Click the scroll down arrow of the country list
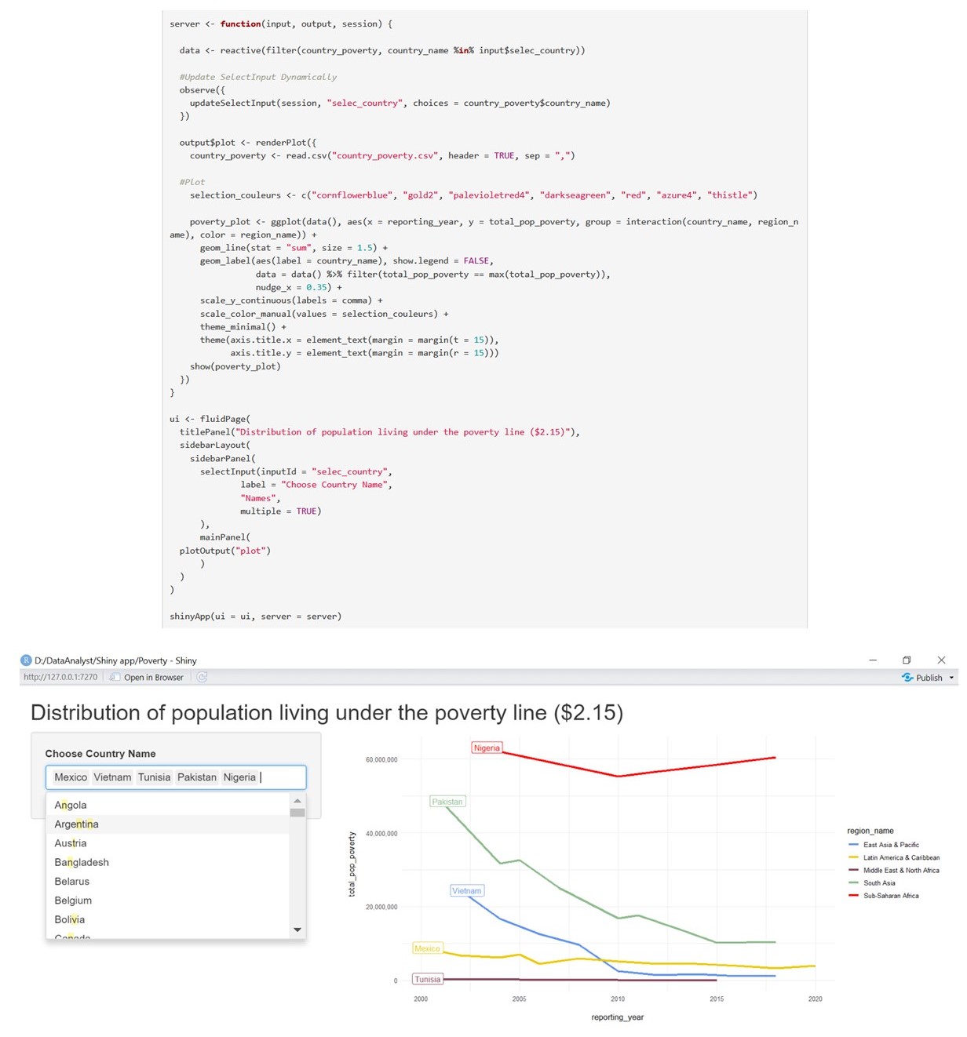This screenshot has height=1037, width=967. (297, 930)
